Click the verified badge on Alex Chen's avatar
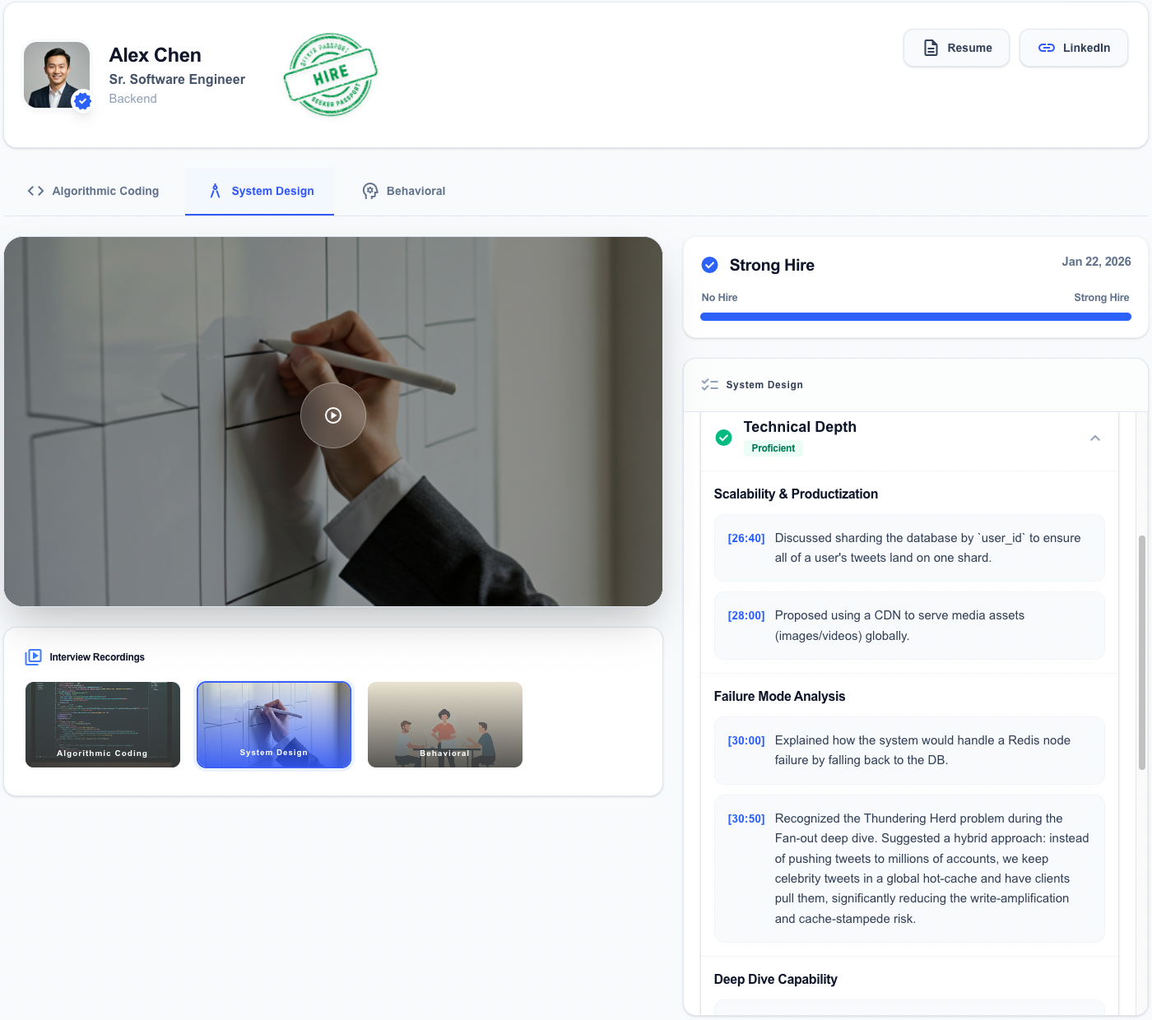This screenshot has height=1020, width=1152. click(x=82, y=101)
